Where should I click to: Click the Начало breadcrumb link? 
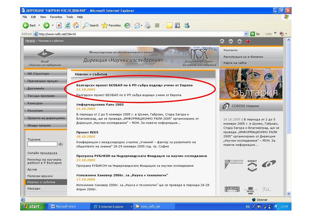click(30, 41)
